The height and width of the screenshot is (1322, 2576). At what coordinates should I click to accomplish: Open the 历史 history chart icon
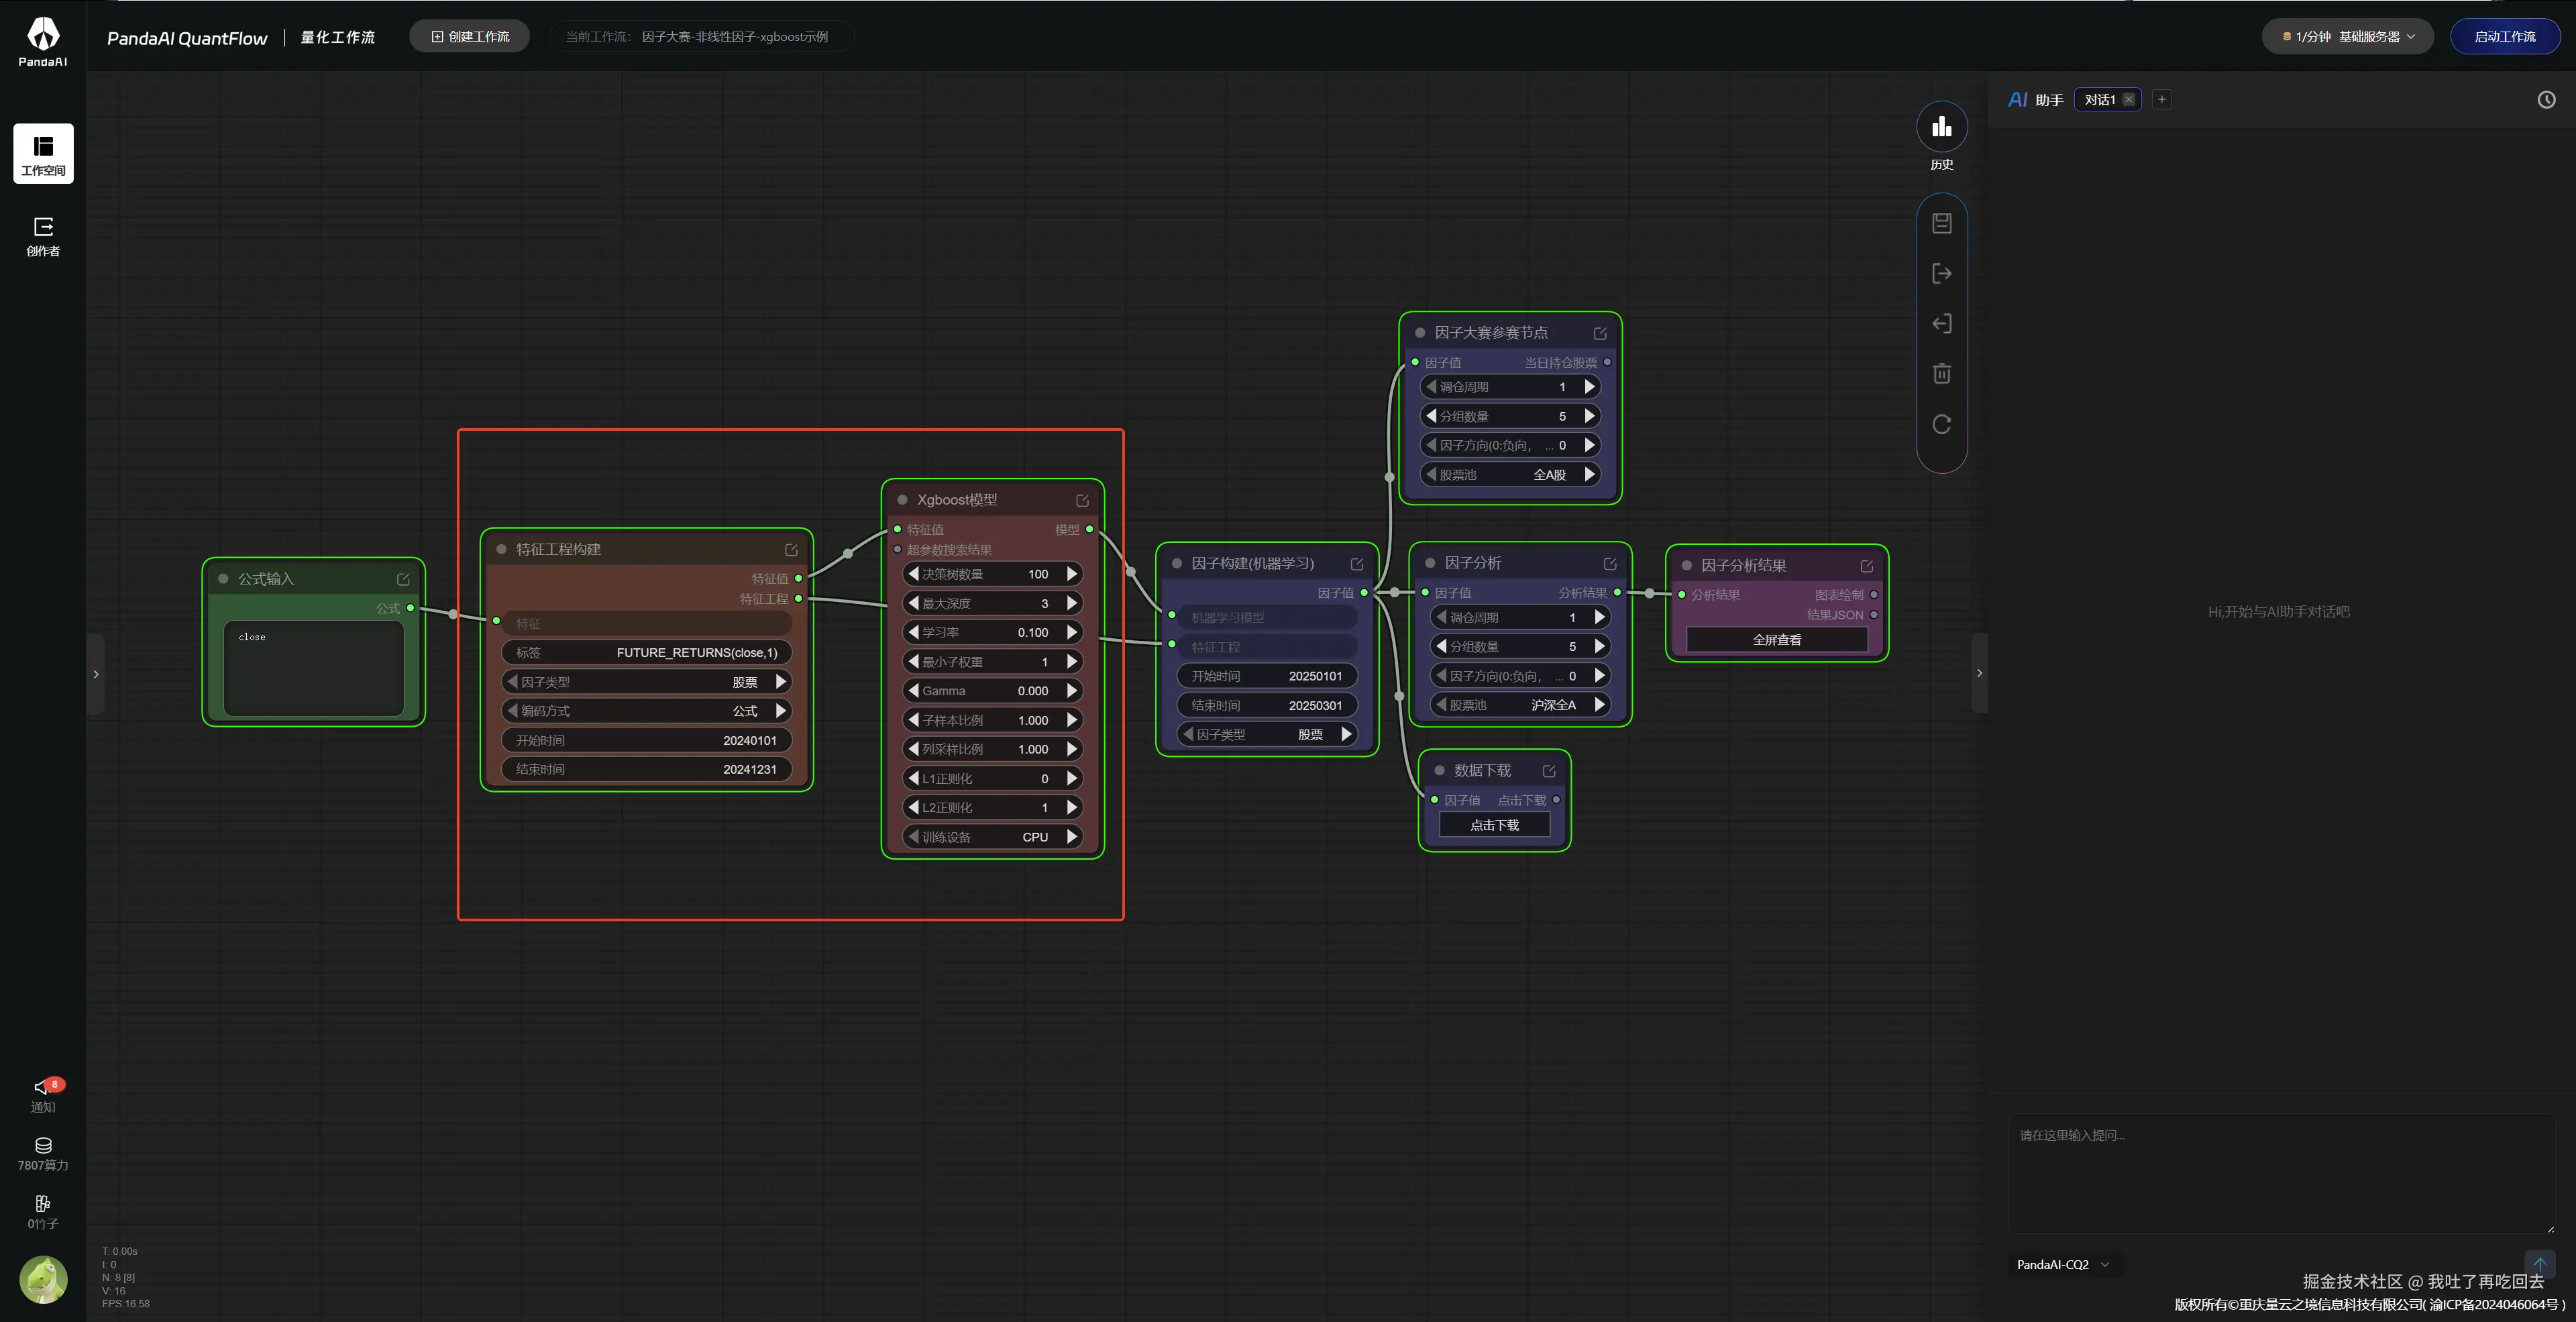click(1941, 127)
